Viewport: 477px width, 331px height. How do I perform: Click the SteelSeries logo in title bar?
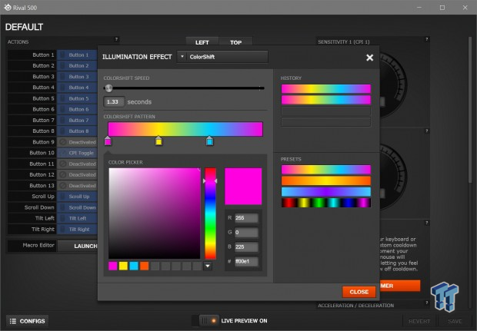tap(8, 7)
